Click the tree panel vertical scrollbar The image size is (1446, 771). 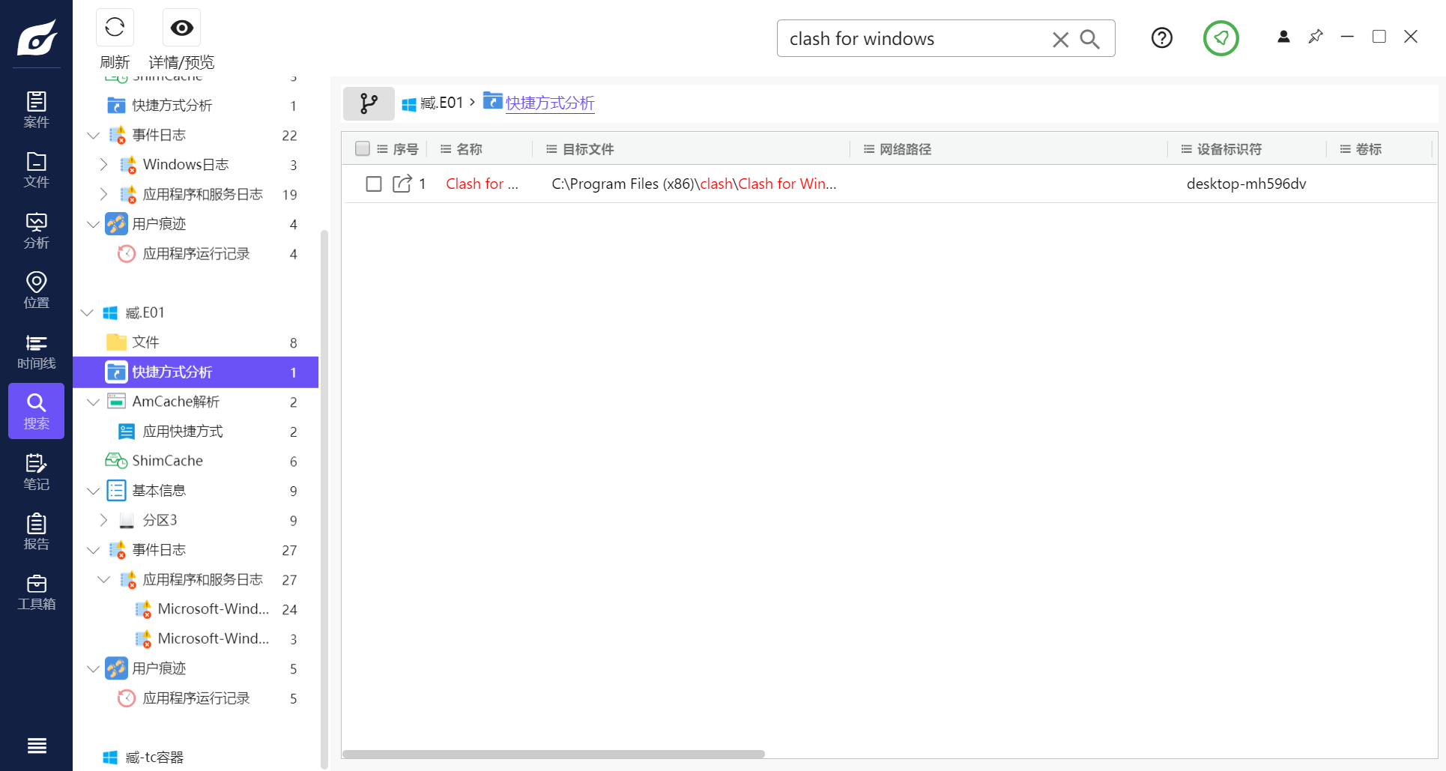tap(324, 499)
